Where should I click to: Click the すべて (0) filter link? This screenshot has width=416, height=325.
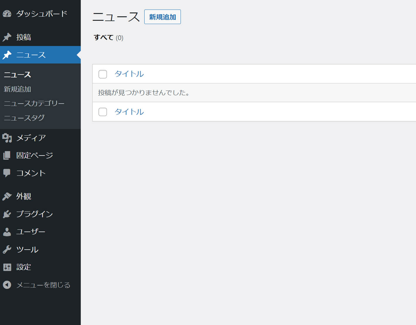point(108,37)
